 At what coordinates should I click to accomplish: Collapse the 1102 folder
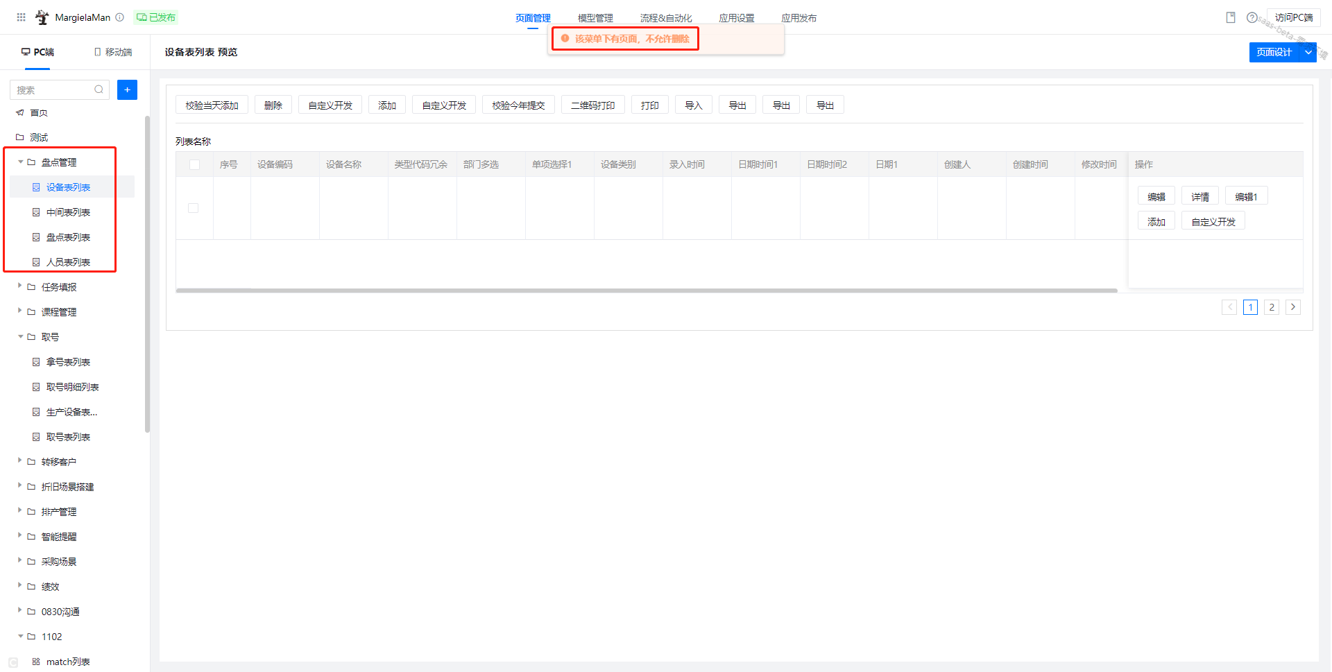[20, 637]
